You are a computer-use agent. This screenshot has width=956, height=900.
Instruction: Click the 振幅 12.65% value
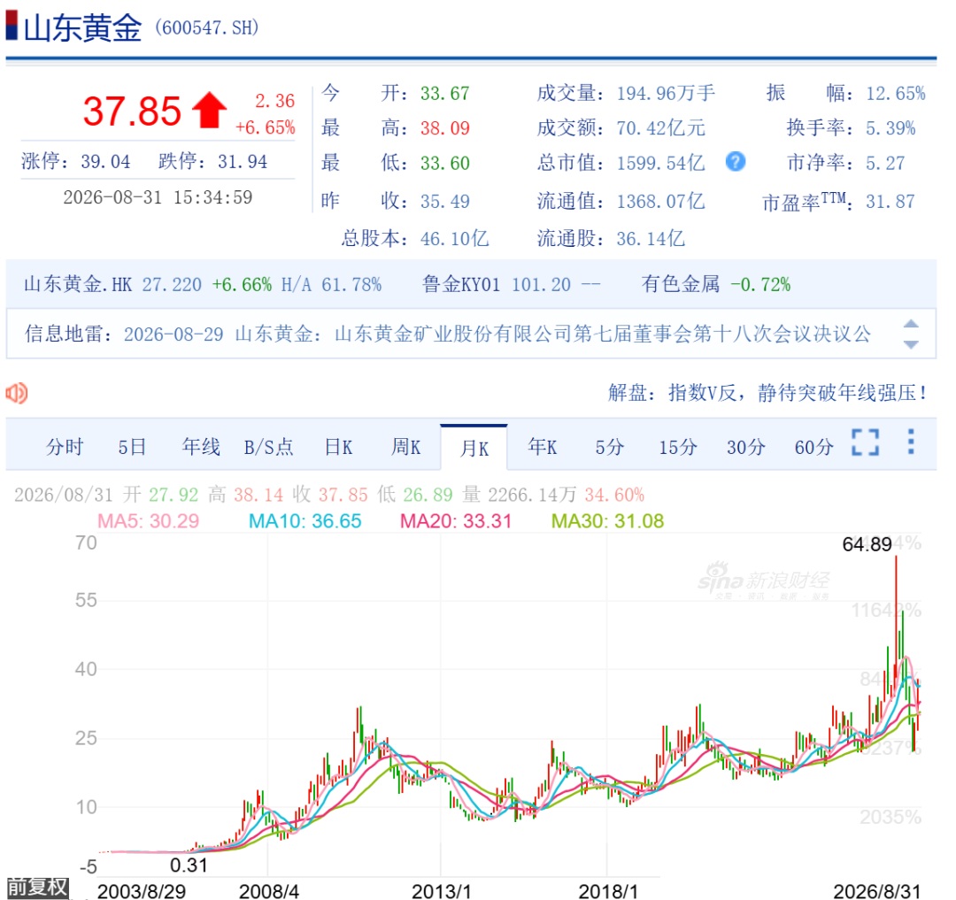tap(896, 93)
